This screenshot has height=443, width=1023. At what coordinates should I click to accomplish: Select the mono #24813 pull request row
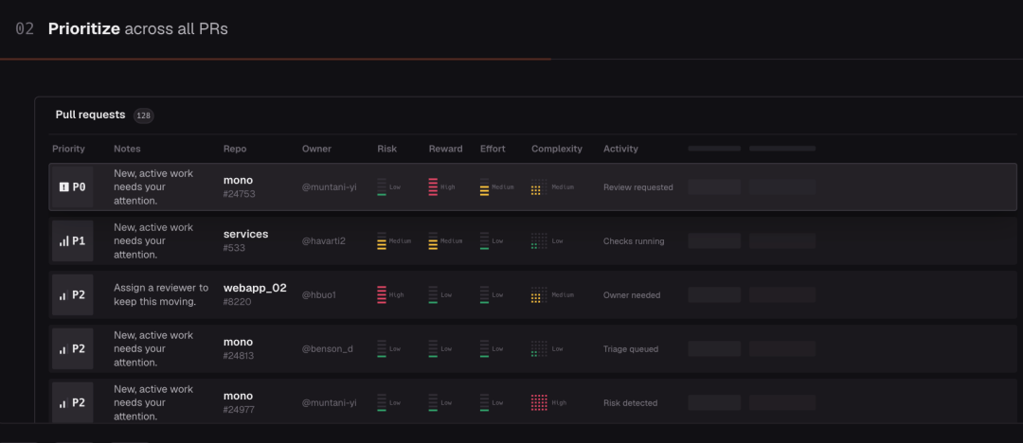click(533, 349)
